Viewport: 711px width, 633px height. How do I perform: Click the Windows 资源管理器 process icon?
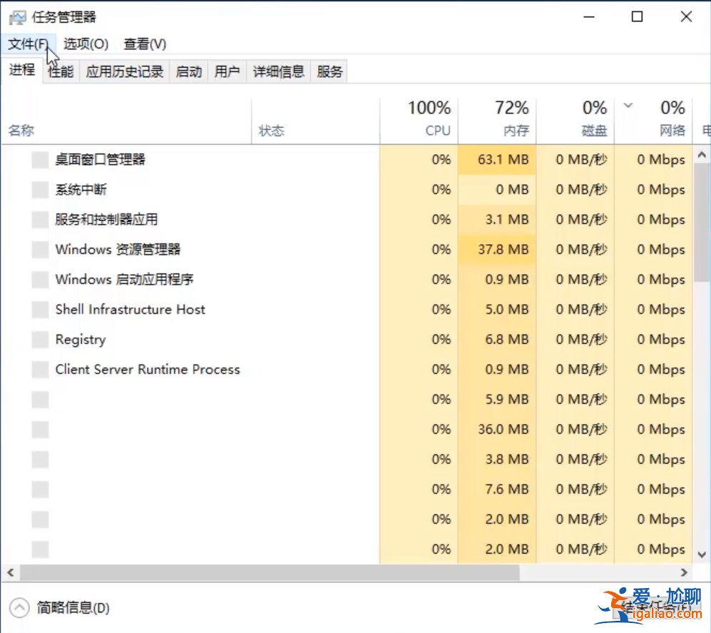[x=39, y=250]
